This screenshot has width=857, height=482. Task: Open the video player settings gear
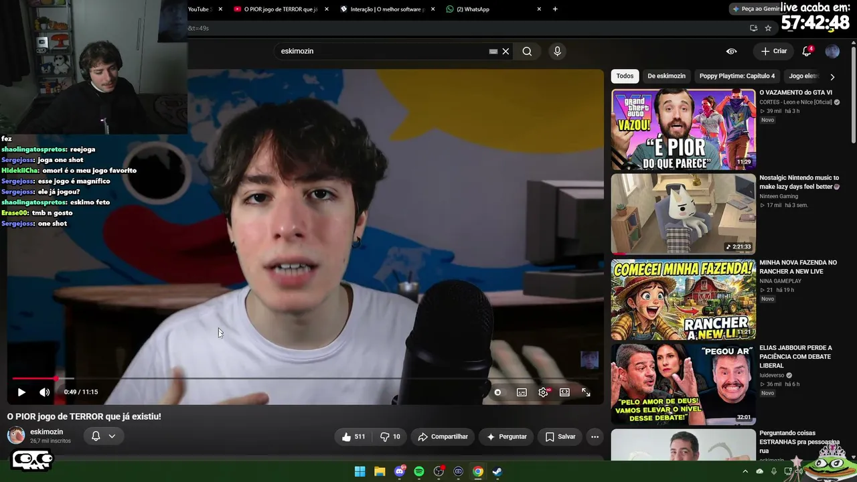pyautogui.click(x=543, y=392)
